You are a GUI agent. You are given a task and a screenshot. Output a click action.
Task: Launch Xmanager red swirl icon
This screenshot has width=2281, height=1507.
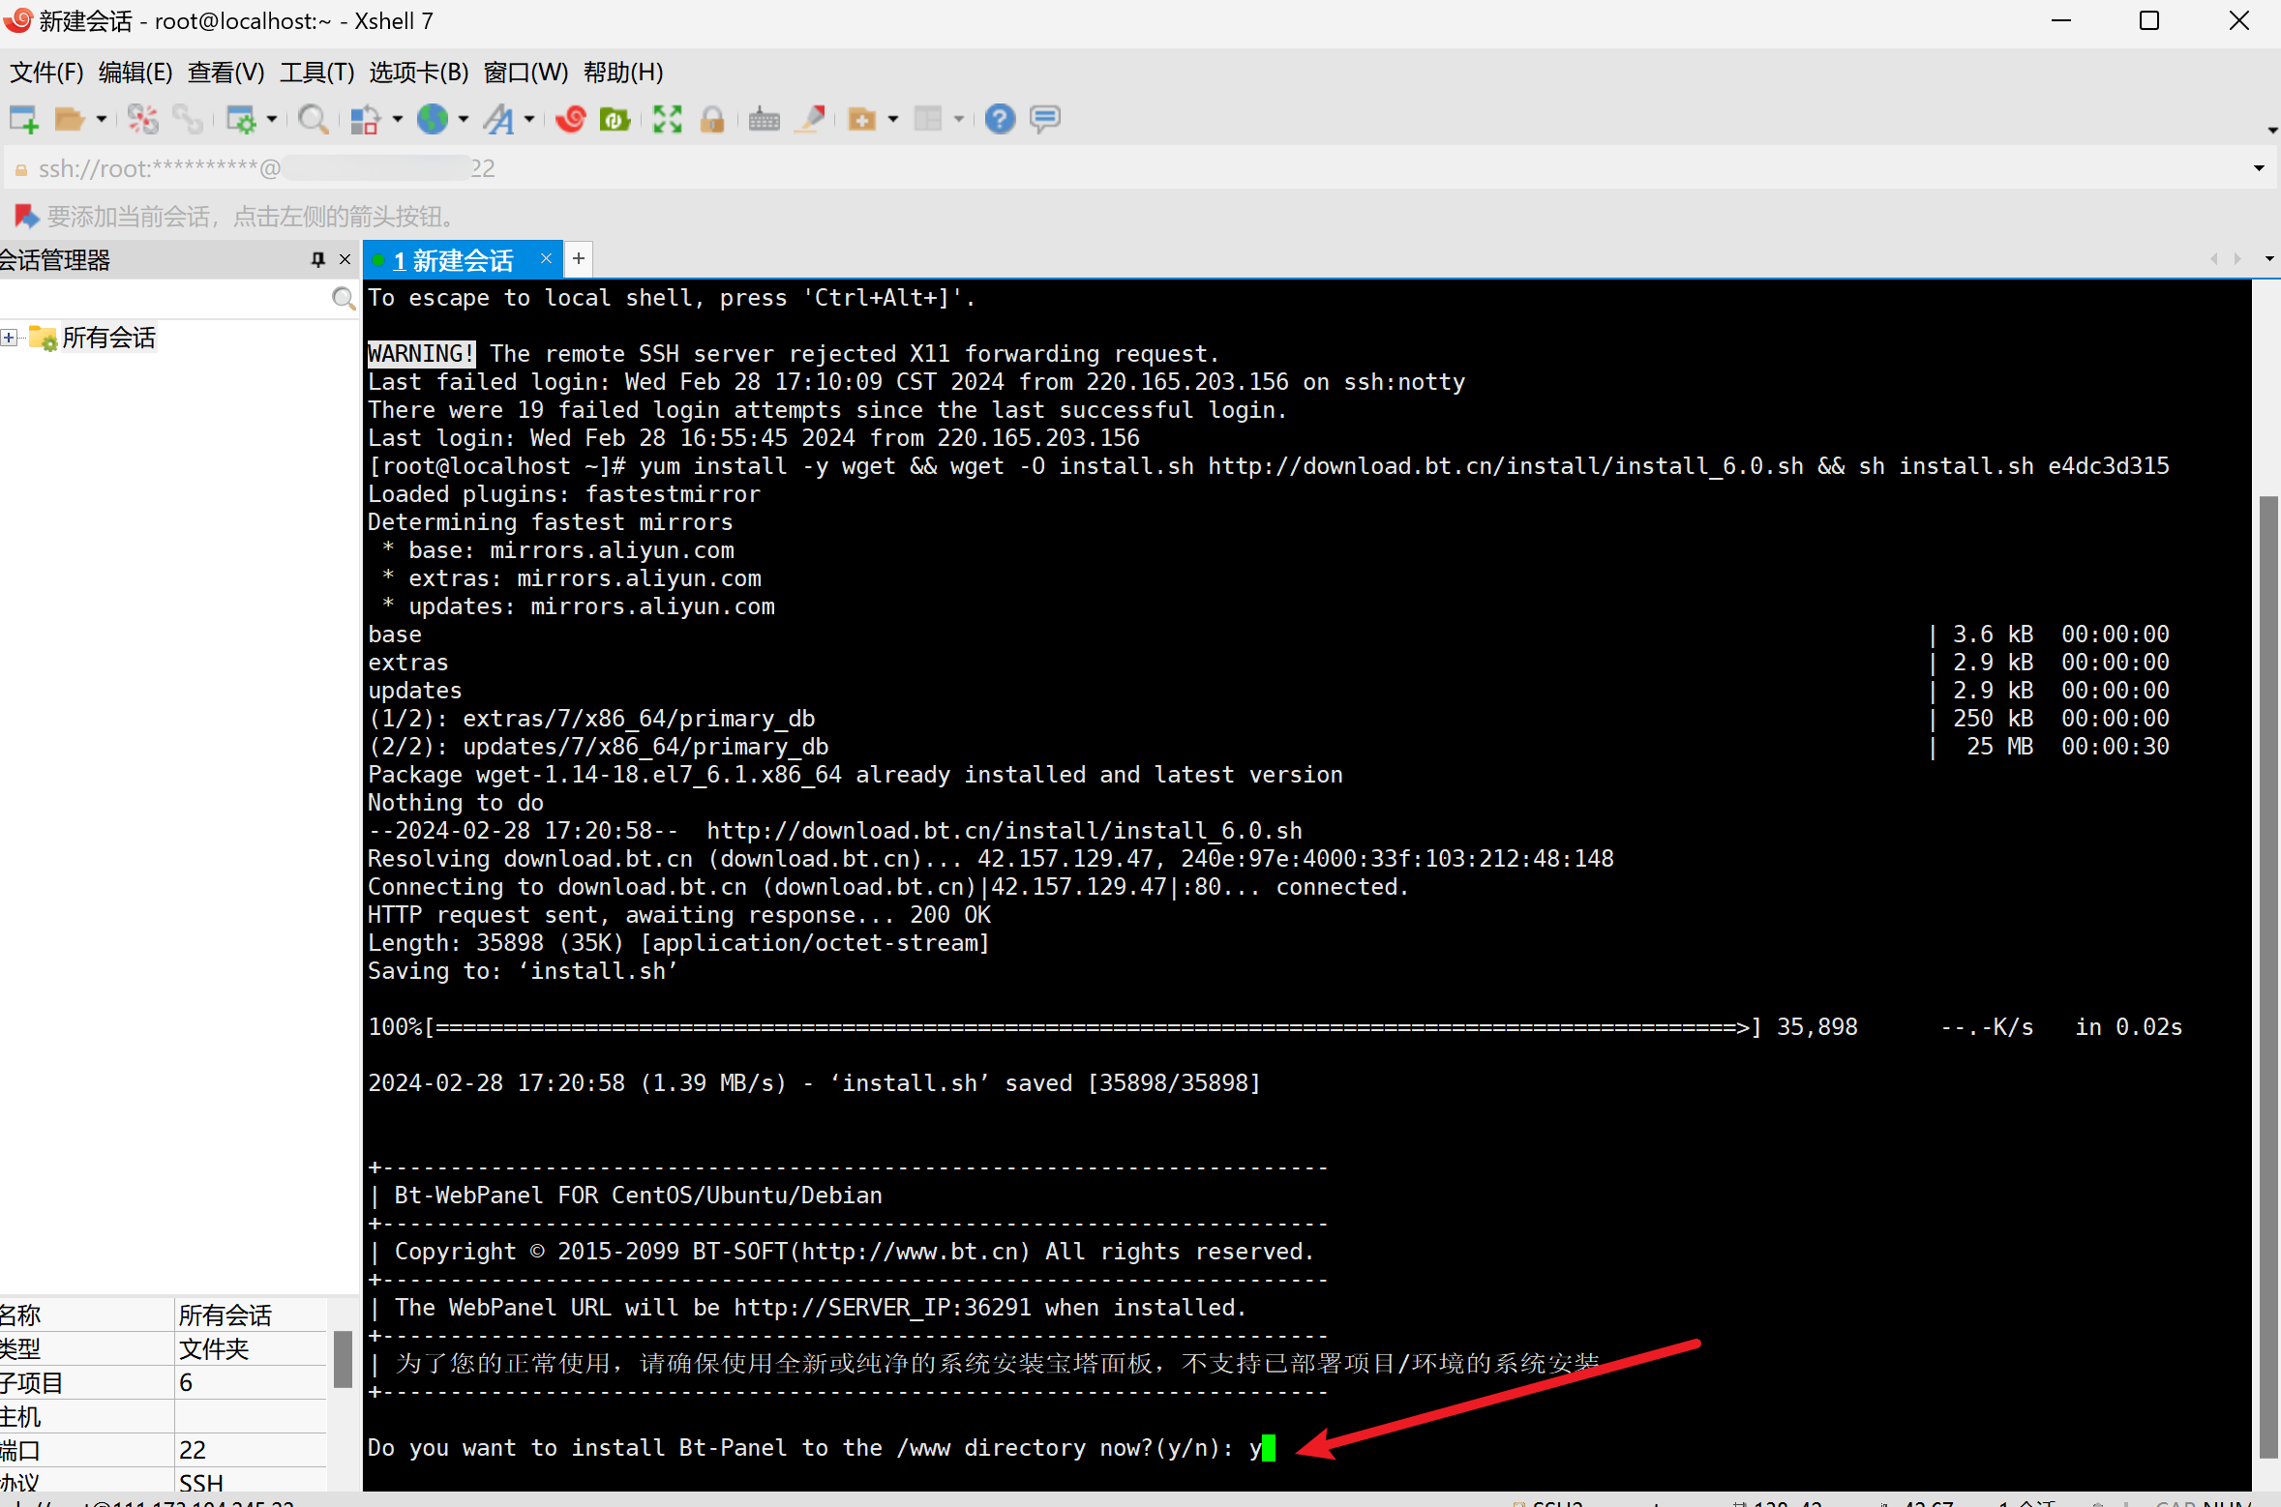571,119
